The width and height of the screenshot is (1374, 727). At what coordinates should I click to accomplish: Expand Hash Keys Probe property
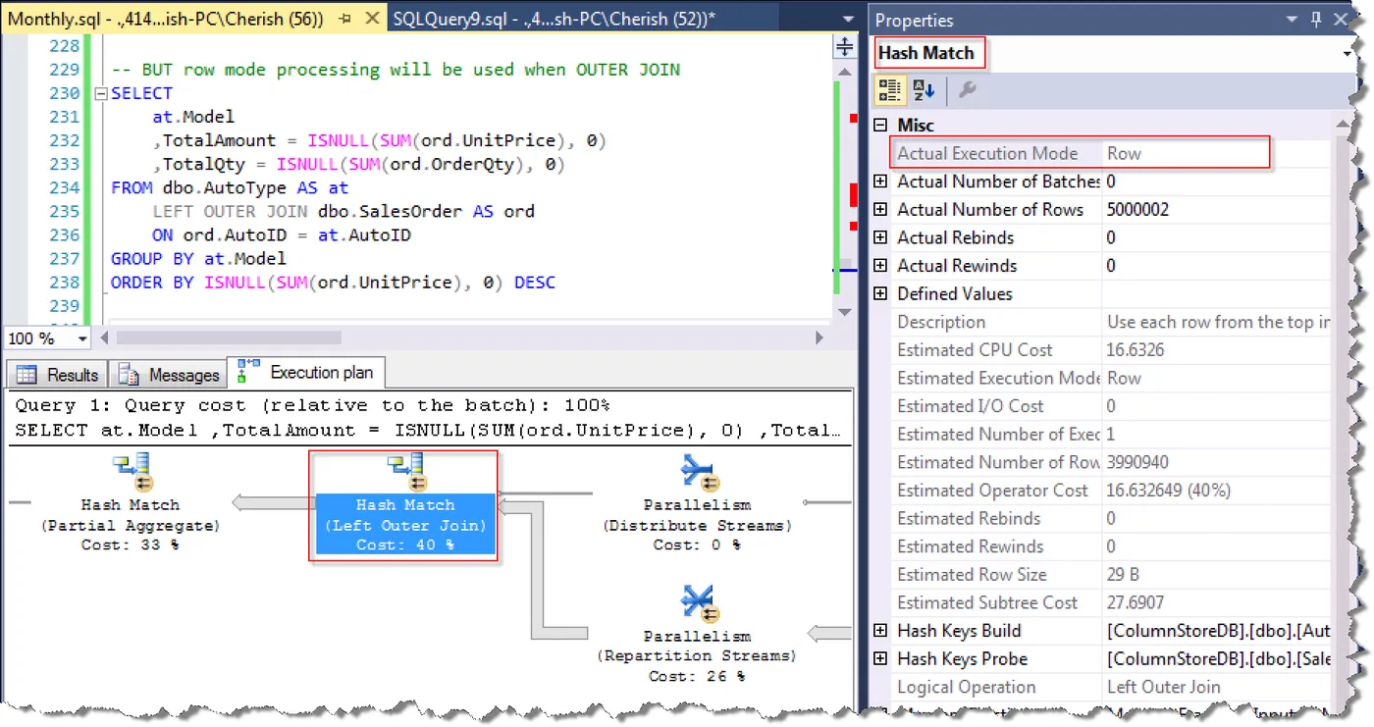[880, 659]
